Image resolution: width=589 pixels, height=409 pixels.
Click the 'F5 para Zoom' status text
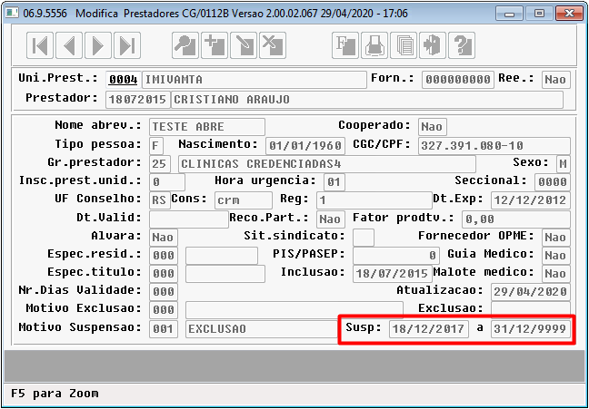click(55, 394)
